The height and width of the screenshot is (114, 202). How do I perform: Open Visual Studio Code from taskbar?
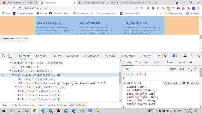pyautogui.click(x=43, y=111)
